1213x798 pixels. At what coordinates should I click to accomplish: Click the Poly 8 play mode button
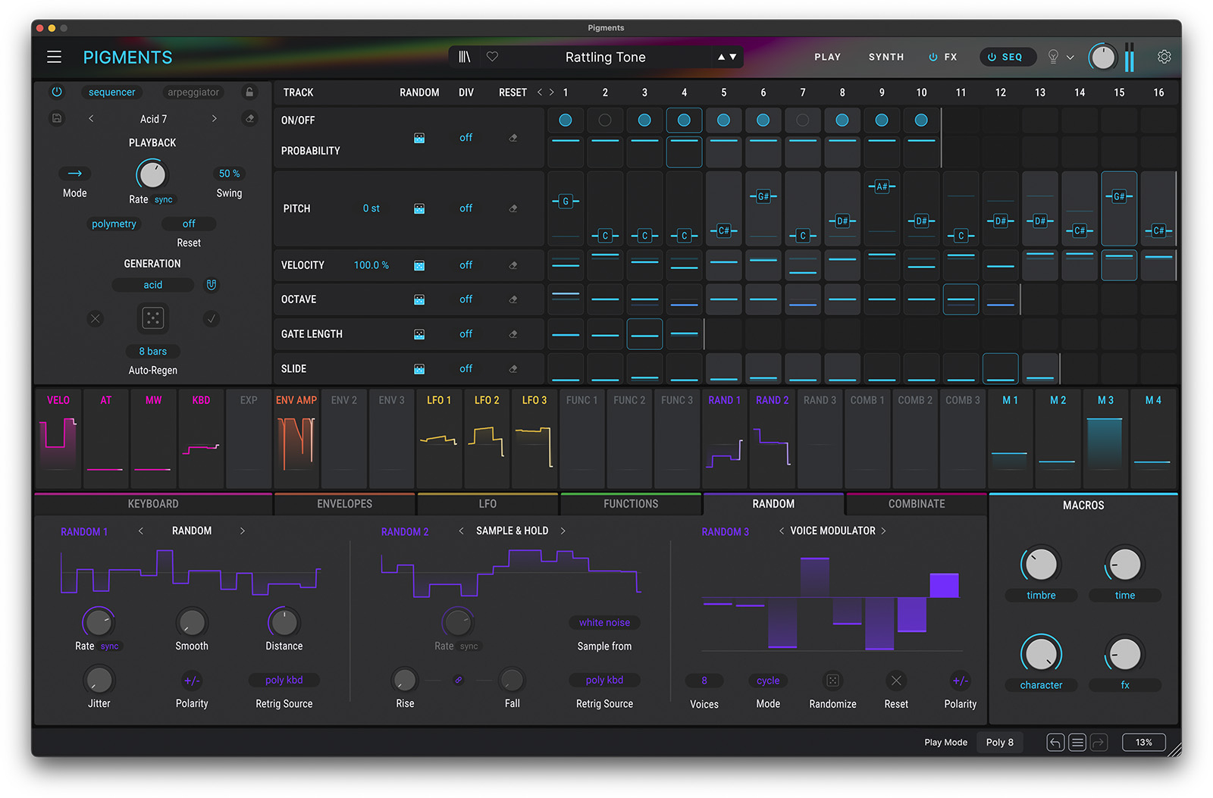click(x=999, y=743)
